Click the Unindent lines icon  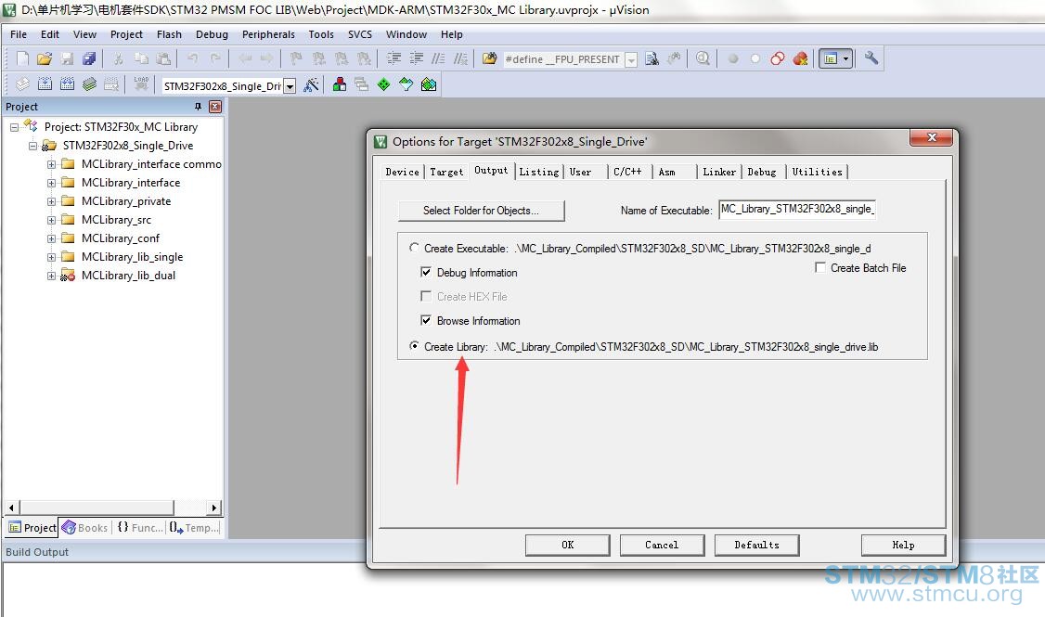click(417, 58)
